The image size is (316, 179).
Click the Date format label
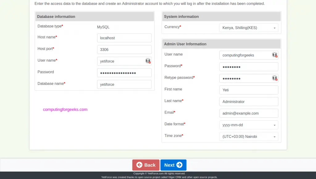click(175, 124)
